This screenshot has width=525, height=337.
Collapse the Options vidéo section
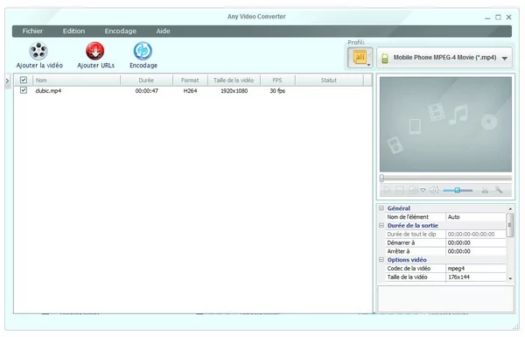(381, 260)
